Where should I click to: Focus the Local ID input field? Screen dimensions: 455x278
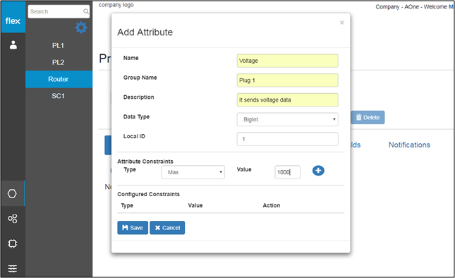pos(287,139)
